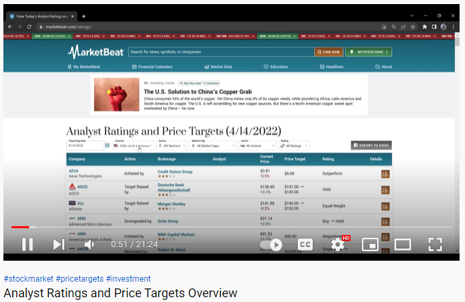Open the Morgan Stanley brokerage link
The height and width of the screenshot is (302, 465).
point(171,204)
